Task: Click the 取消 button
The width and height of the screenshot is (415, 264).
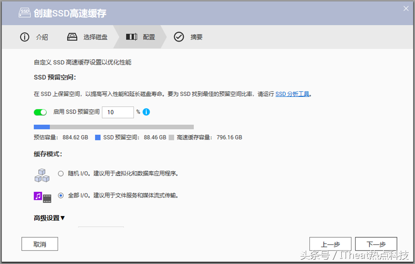Action: pyautogui.click(x=40, y=244)
